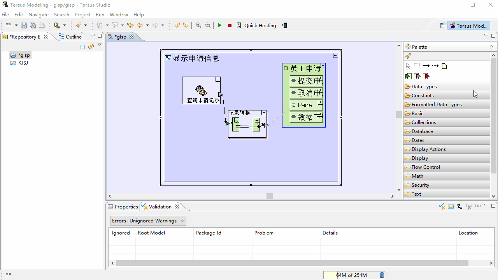Open the flashlight search dropdown arrow
Viewport: 498px width, 280px height.
(x=86, y=26)
